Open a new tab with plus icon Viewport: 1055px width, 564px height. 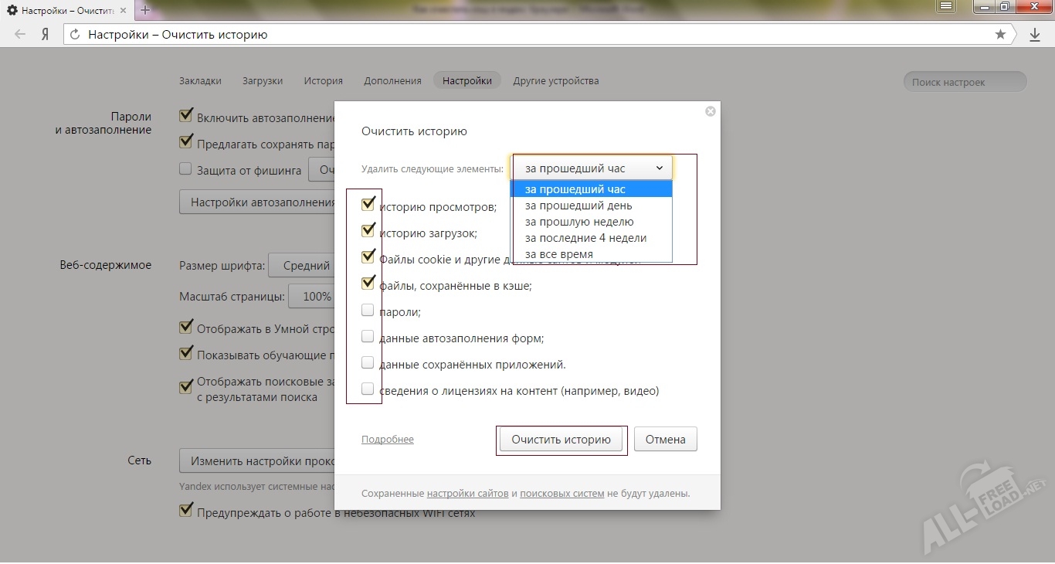click(x=145, y=11)
